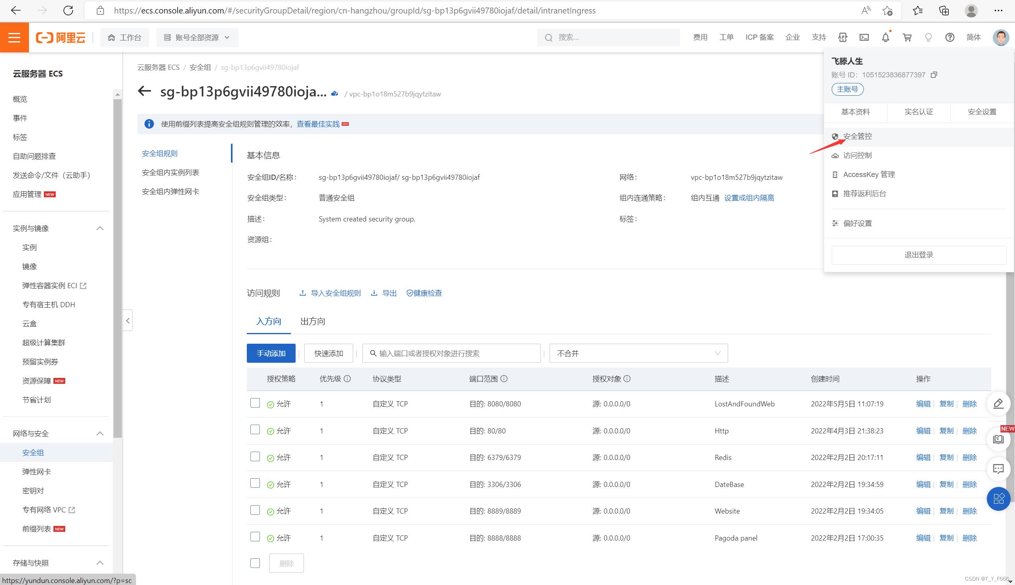The width and height of the screenshot is (1015, 585).
Task: Collapse the 实例与镜像 section
Action: click(100, 228)
